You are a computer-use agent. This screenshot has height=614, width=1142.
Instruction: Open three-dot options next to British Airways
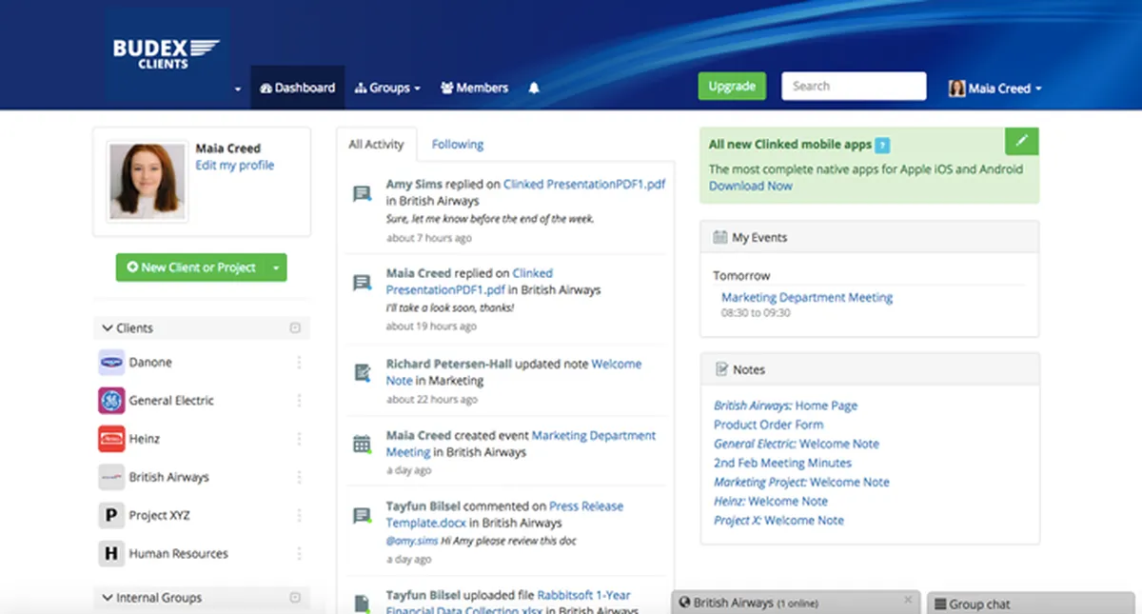[299, 477]
